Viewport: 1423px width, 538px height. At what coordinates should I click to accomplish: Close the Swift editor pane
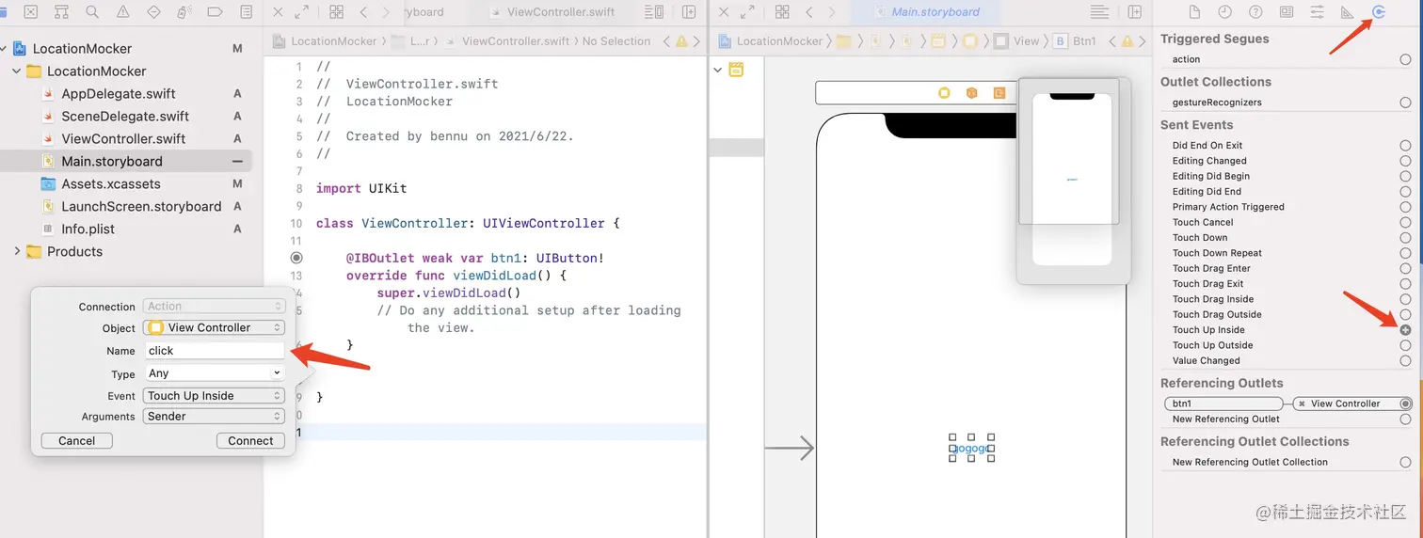coord(278,12)
